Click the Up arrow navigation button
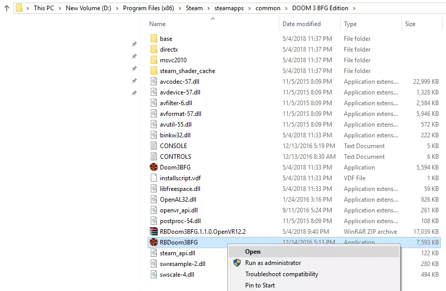This screenshot has width=446, height=291. click(x=7, y=8)
